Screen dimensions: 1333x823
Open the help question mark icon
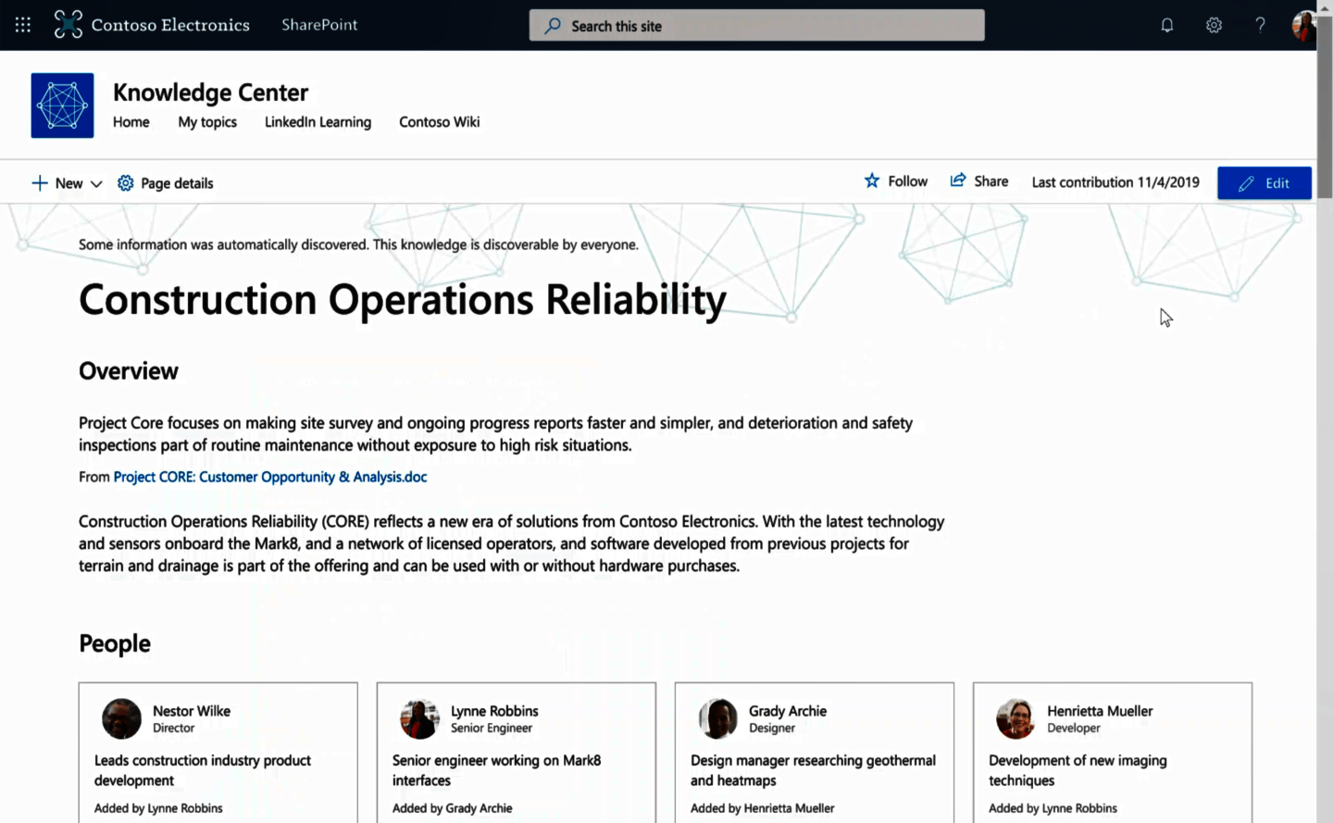1260,25
